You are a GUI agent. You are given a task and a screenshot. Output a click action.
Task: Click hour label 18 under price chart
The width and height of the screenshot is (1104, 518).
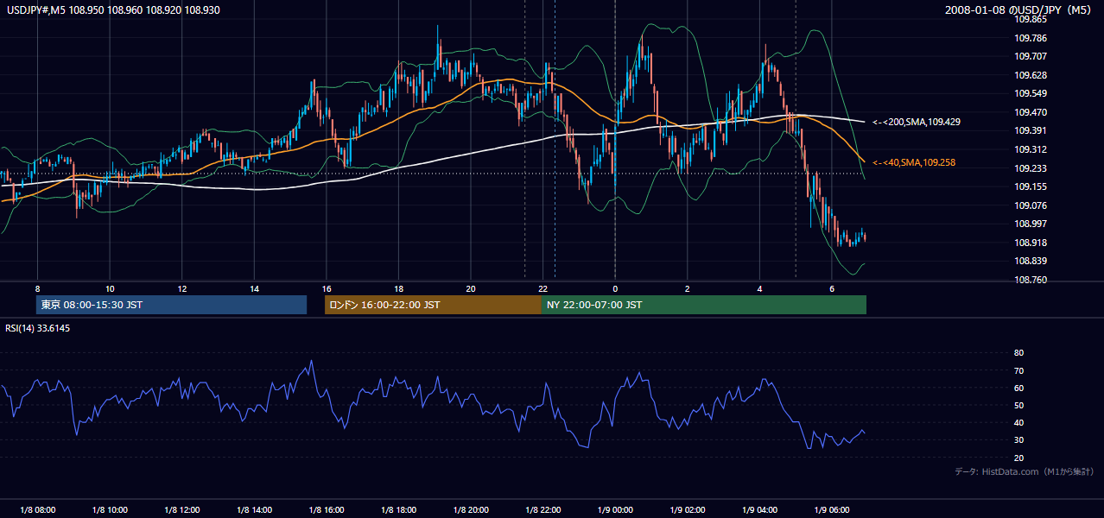pyautogui.click(x=398, y=288)
